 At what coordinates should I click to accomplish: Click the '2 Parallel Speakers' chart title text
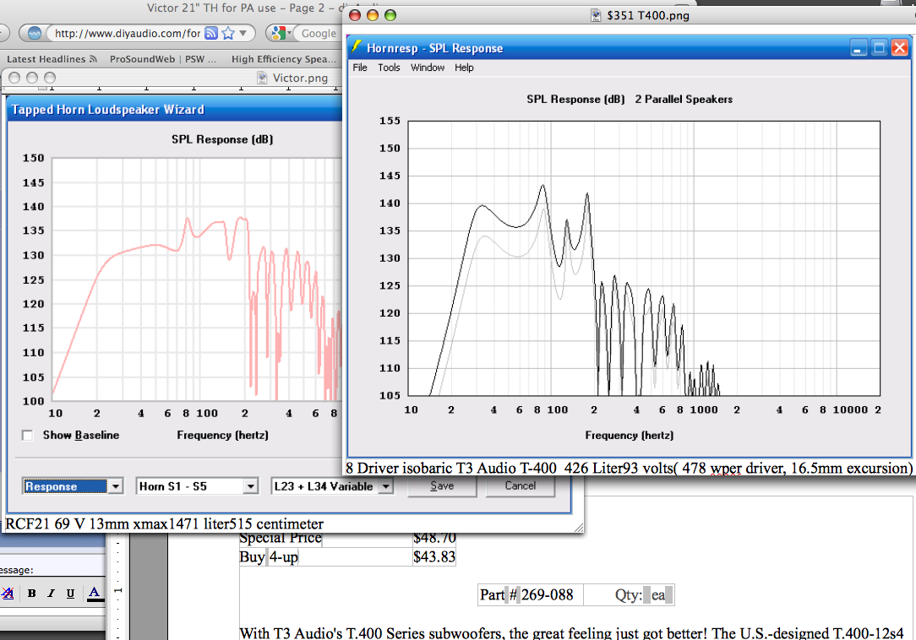tap(684, 100)
